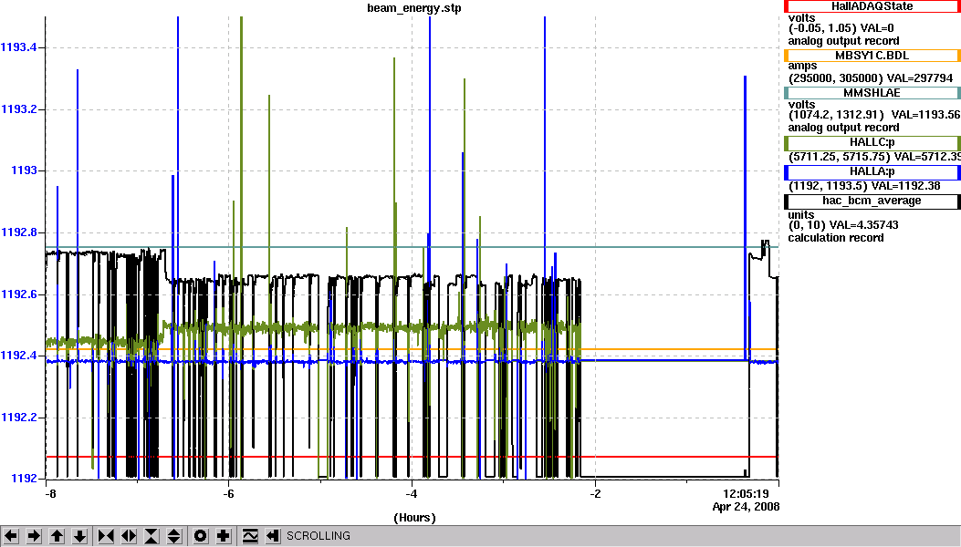Click the 'amps' units text under MBSY1C.BDL
Viewport: 961px width, 547px height.
coord(802,66)
